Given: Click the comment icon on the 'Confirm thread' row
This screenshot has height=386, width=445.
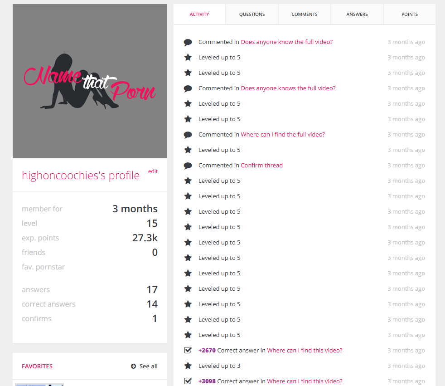Looking at the screenshot, I should [188, 166].
